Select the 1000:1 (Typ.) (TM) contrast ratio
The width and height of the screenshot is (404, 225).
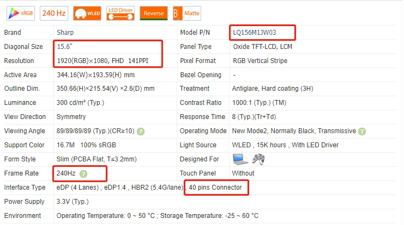[x=259, y=103]
